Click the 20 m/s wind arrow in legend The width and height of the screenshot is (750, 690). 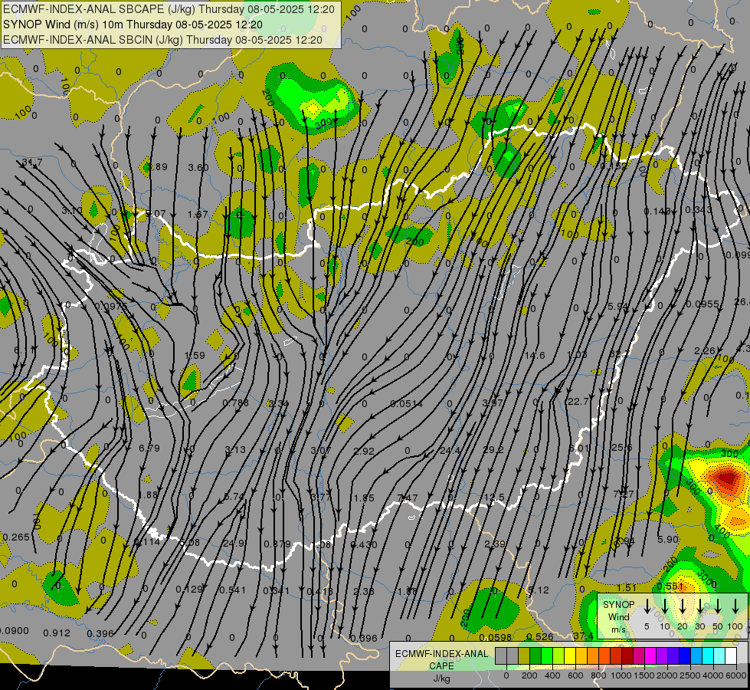(683, 607)
